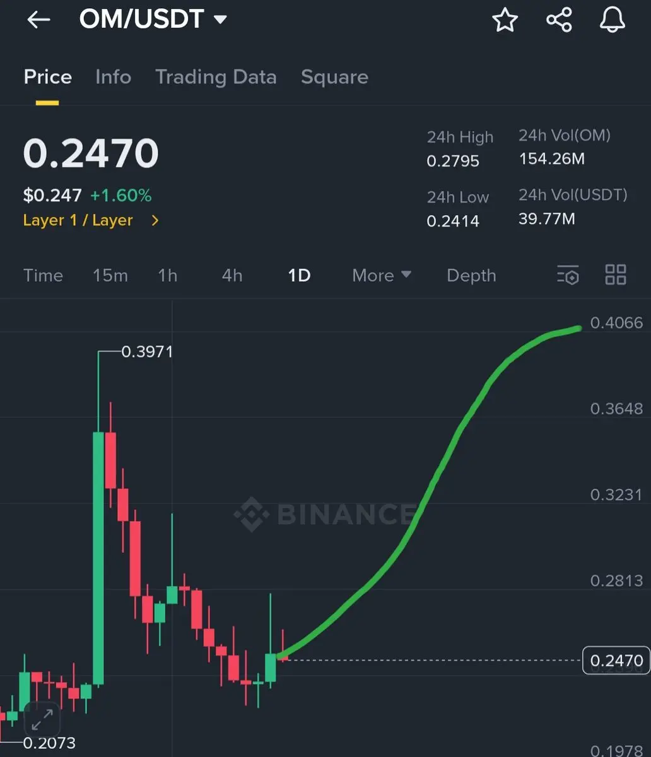Select the 1h timeframe
This screenshot has width=651, height=757.
coord(168,275)
